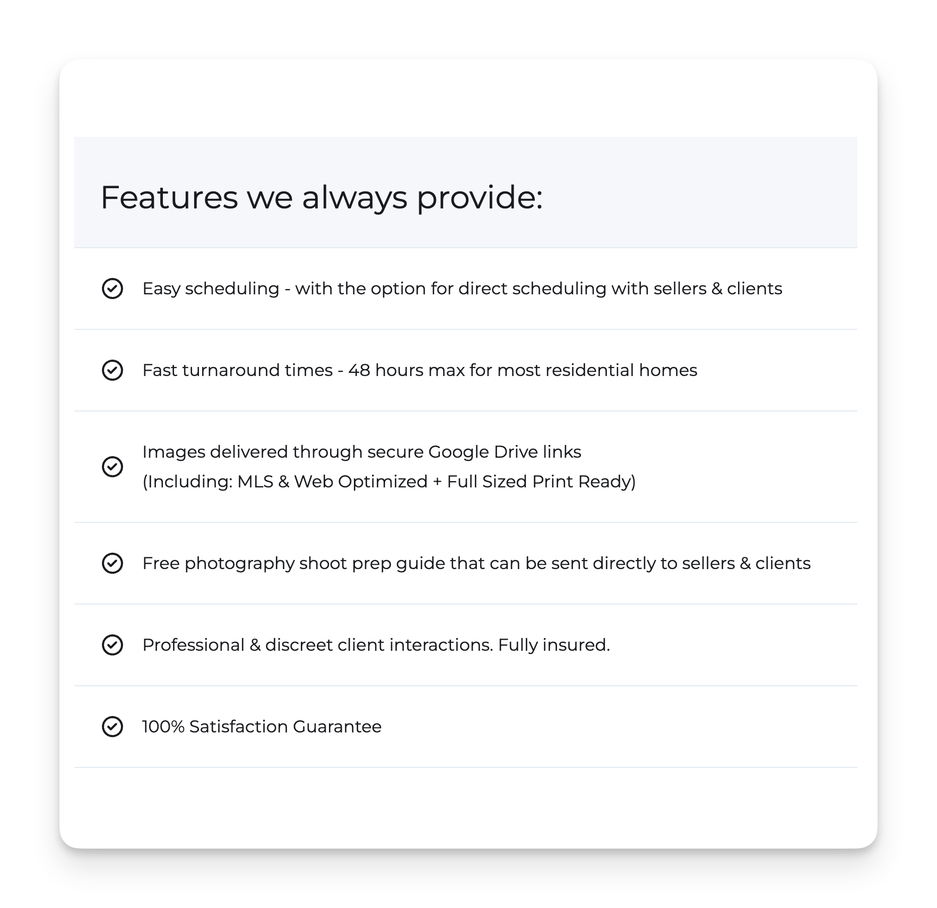Image resolution: width=937 pixels, height=908 pixels.
Task: Click the word provide: in the heading
Action: tap(480, 198)
